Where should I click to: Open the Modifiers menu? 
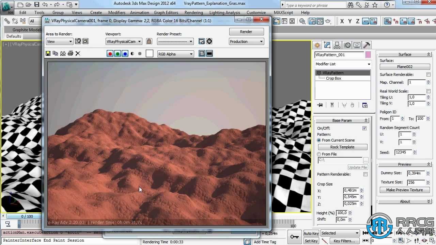[117, 12]
